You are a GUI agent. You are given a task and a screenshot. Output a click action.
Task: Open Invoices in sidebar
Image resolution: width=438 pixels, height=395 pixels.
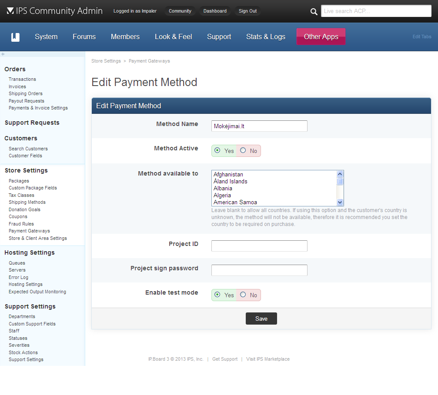[x=17, y=86]
